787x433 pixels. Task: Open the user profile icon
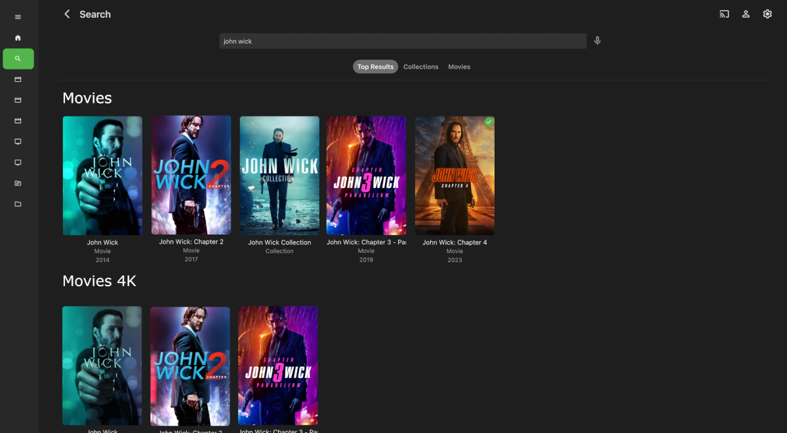[x=746, y=14]
